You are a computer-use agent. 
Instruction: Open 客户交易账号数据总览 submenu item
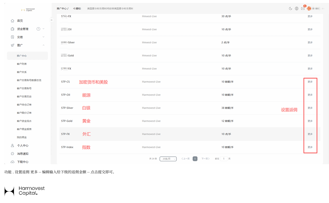click(x=29, y=80)
